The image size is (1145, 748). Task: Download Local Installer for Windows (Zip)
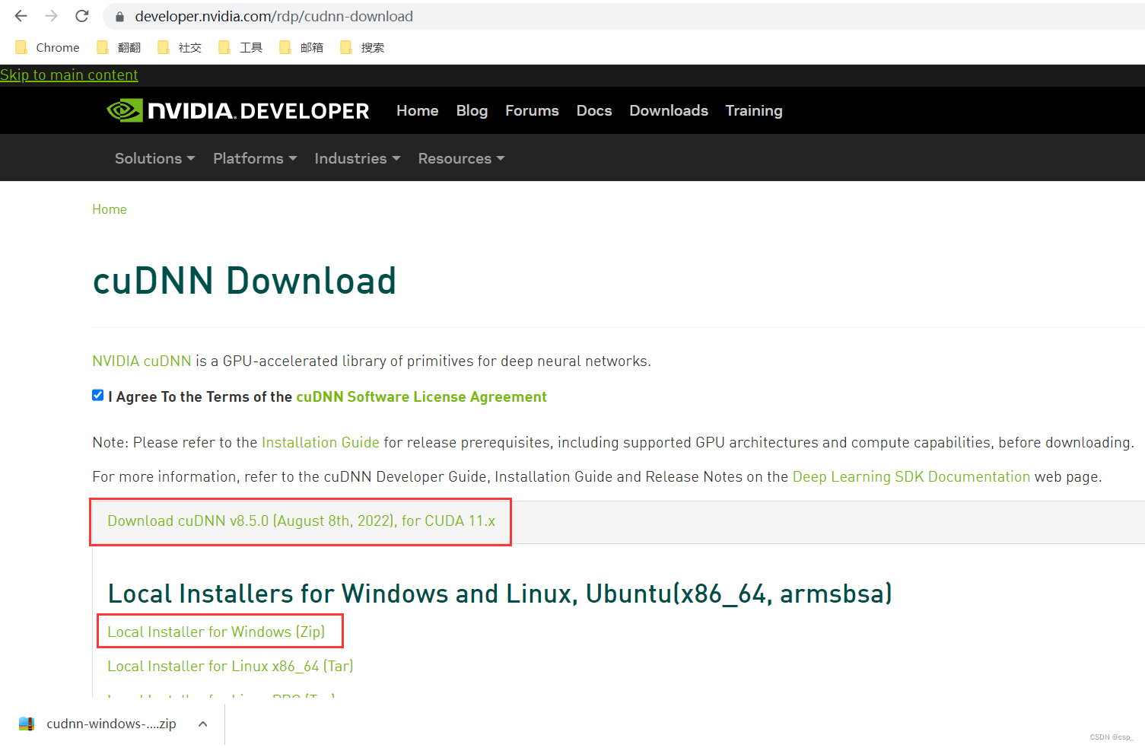(x=216, y=632)
